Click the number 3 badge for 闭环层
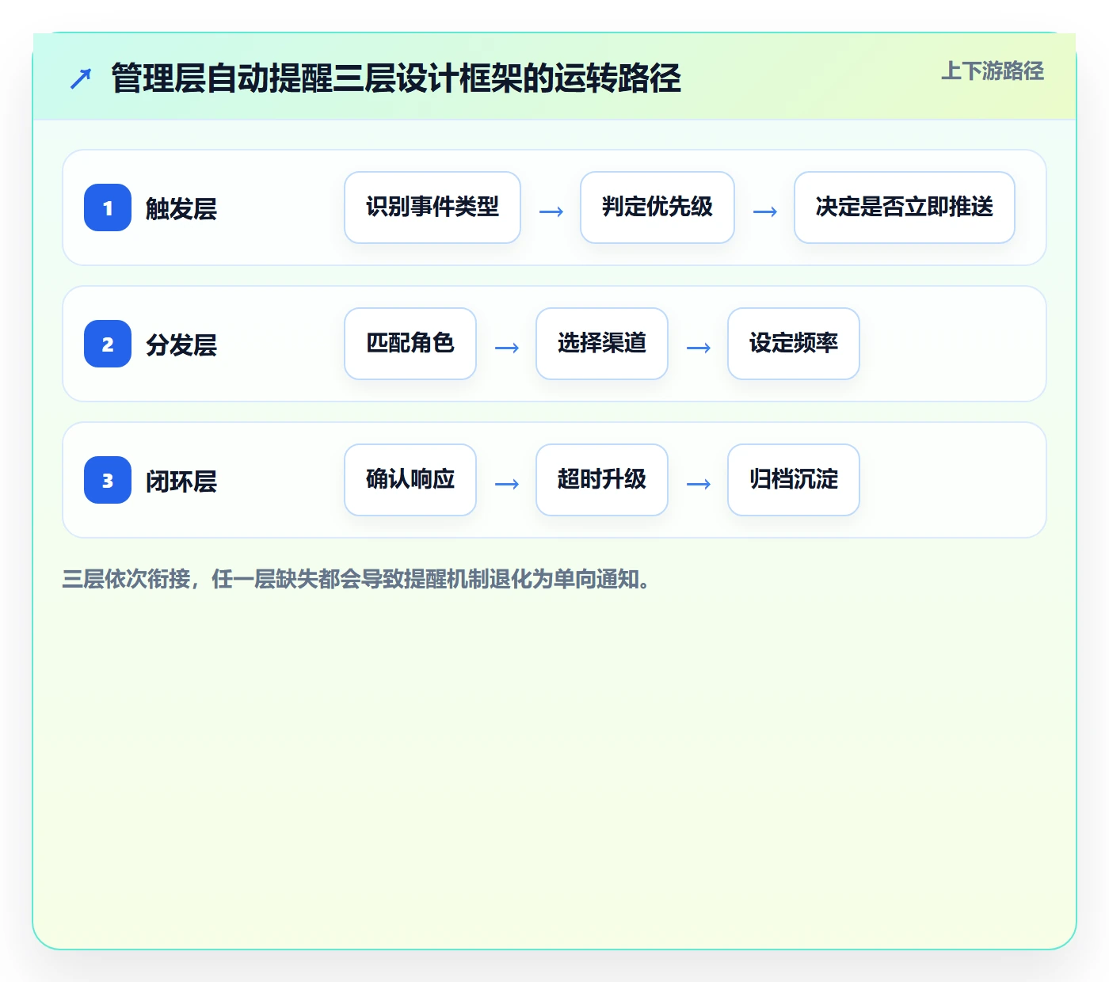1109x982 pixels. 108,480
